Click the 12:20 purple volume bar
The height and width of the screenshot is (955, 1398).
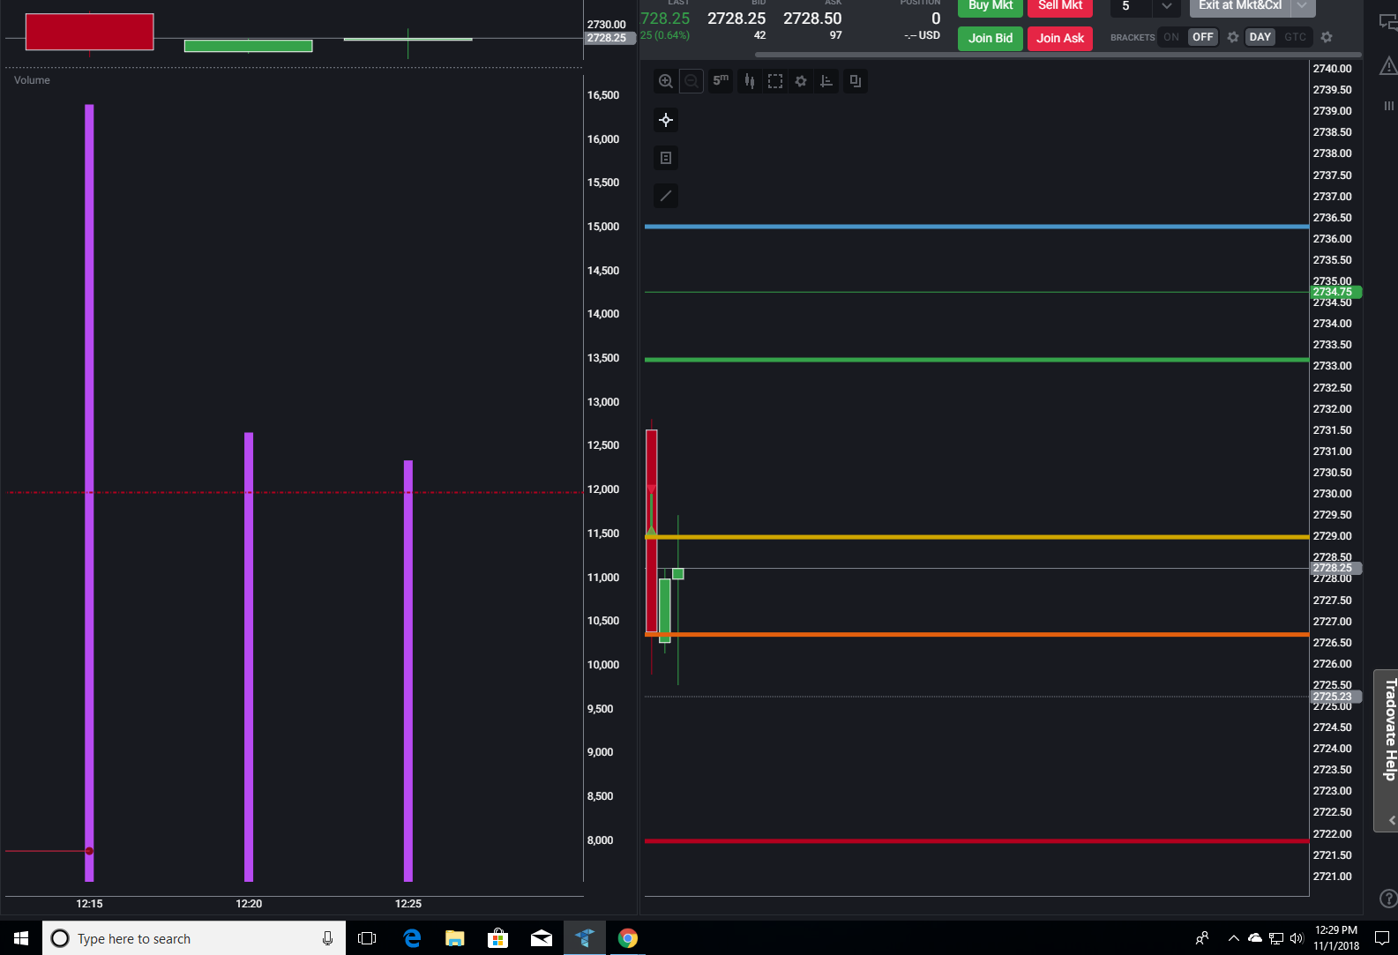(249, 657)
